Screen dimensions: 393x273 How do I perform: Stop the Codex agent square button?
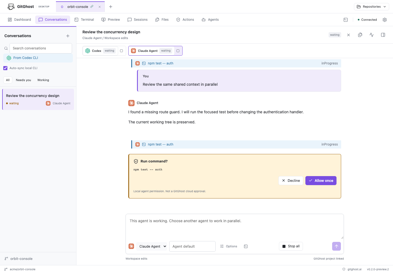[x=122, y=51]
